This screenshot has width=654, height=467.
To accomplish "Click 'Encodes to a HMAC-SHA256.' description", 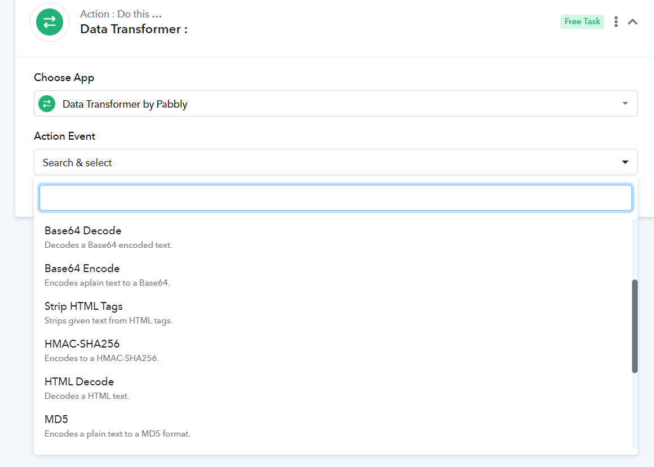I will [x=102, y=358].
